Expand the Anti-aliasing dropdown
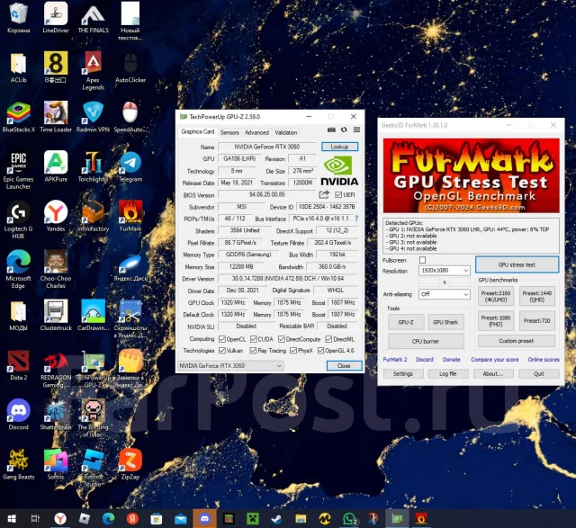Viewport: 576px width, 528px height. pyautogui.click(x=444, y=294)
